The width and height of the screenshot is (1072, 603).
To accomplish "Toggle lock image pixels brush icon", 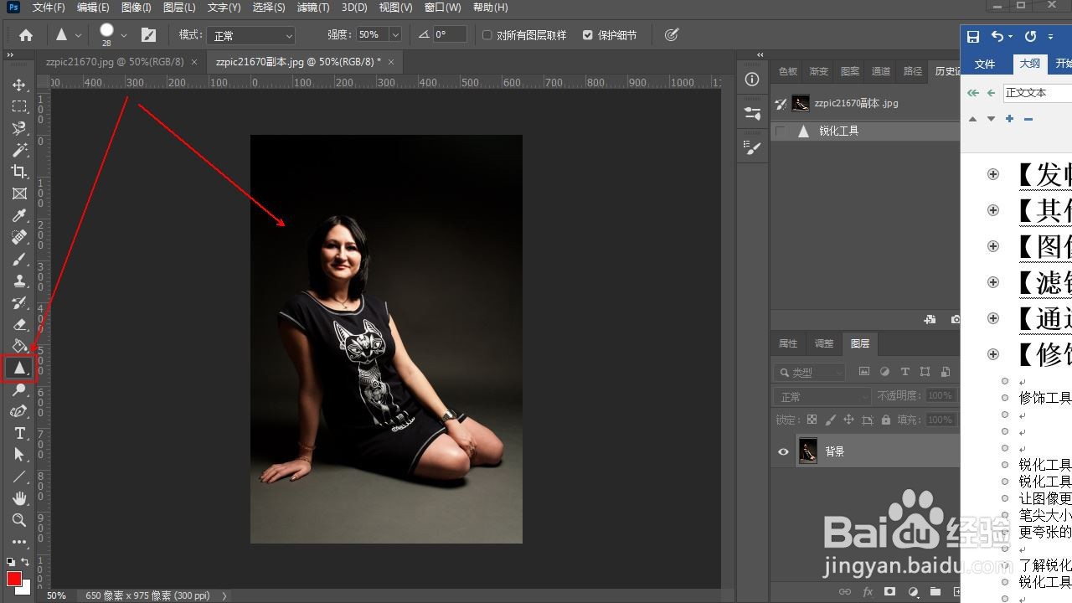I will point(830,420).
